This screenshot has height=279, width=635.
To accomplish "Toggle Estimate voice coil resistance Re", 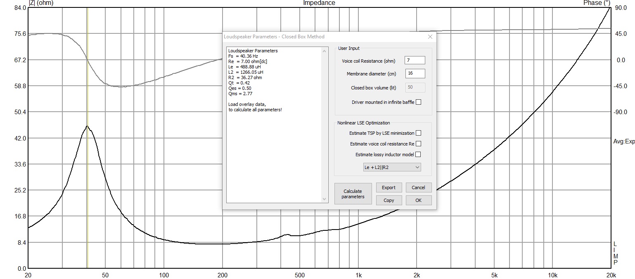I will pyautogui.click(x=418, y=144).
